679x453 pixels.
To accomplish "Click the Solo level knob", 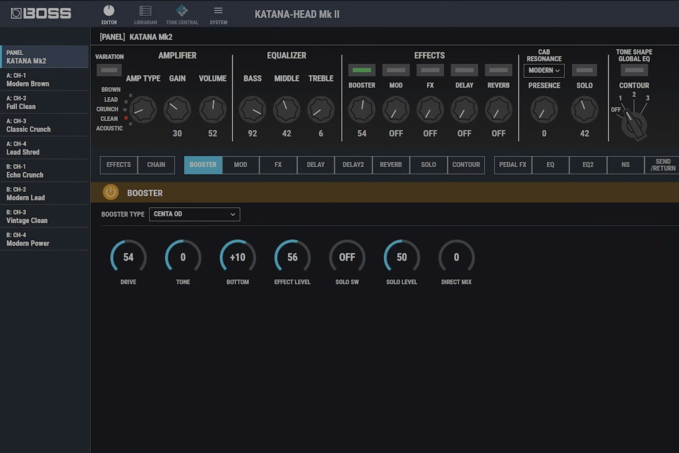I will pos(584,110).
